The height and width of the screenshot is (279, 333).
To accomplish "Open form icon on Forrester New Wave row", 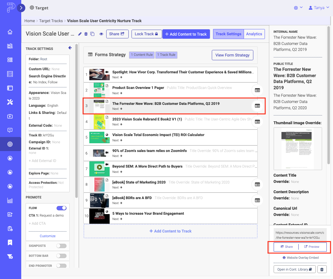I will [x=257, y=106].
